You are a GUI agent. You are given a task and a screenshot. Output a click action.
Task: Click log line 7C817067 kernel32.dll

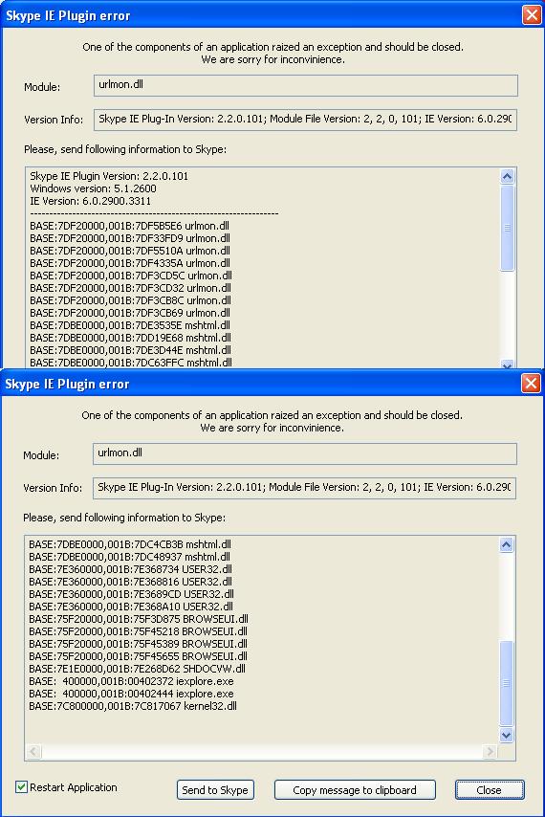pos(133,707)
